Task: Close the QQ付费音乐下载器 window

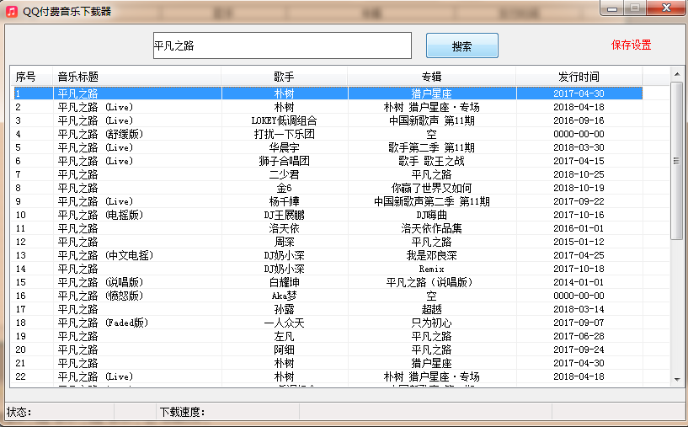Action: point(666,8)
